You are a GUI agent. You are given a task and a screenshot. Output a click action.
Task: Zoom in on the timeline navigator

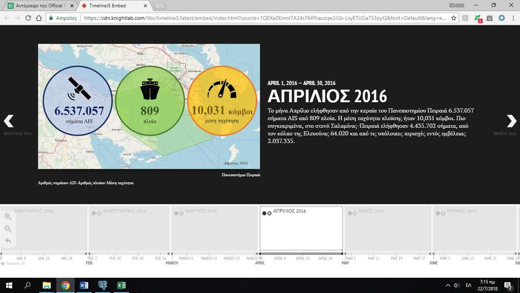tap(8, 217)
